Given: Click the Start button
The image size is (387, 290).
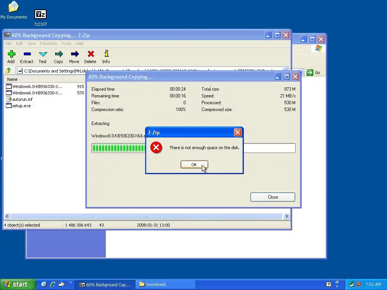Looking at the screenshot, I should coord(17,284).
